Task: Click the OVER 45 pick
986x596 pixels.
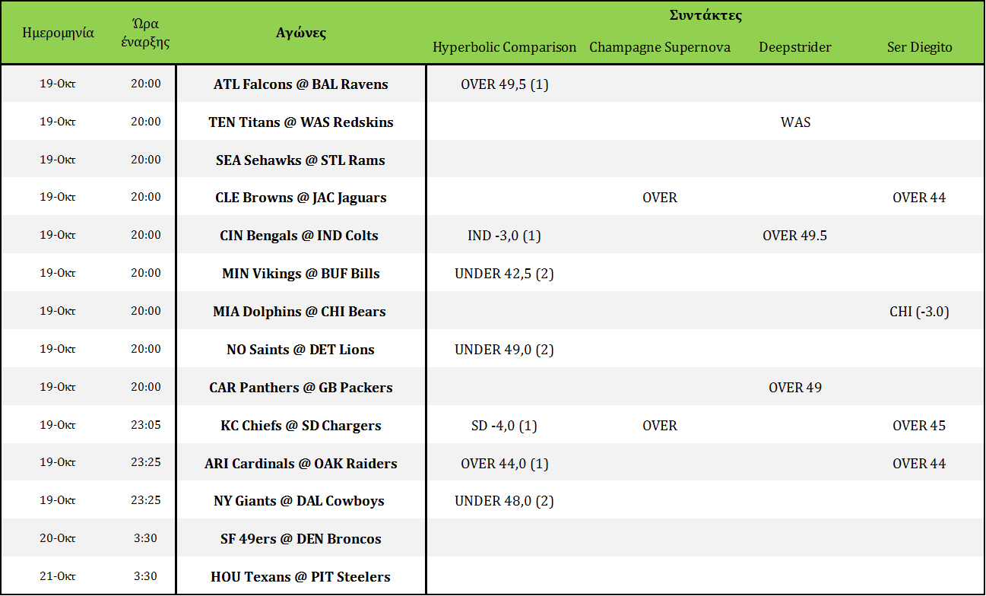Action: pyautogui.click(x=920, y=426)
